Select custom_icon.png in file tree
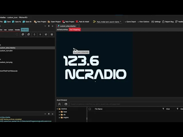 point(6,62)
